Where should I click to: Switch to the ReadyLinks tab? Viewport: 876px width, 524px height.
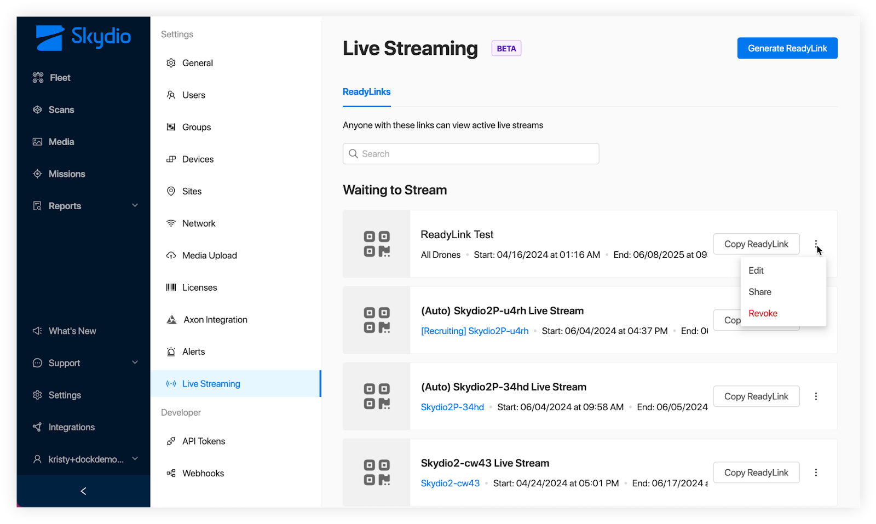pos(366,92)
